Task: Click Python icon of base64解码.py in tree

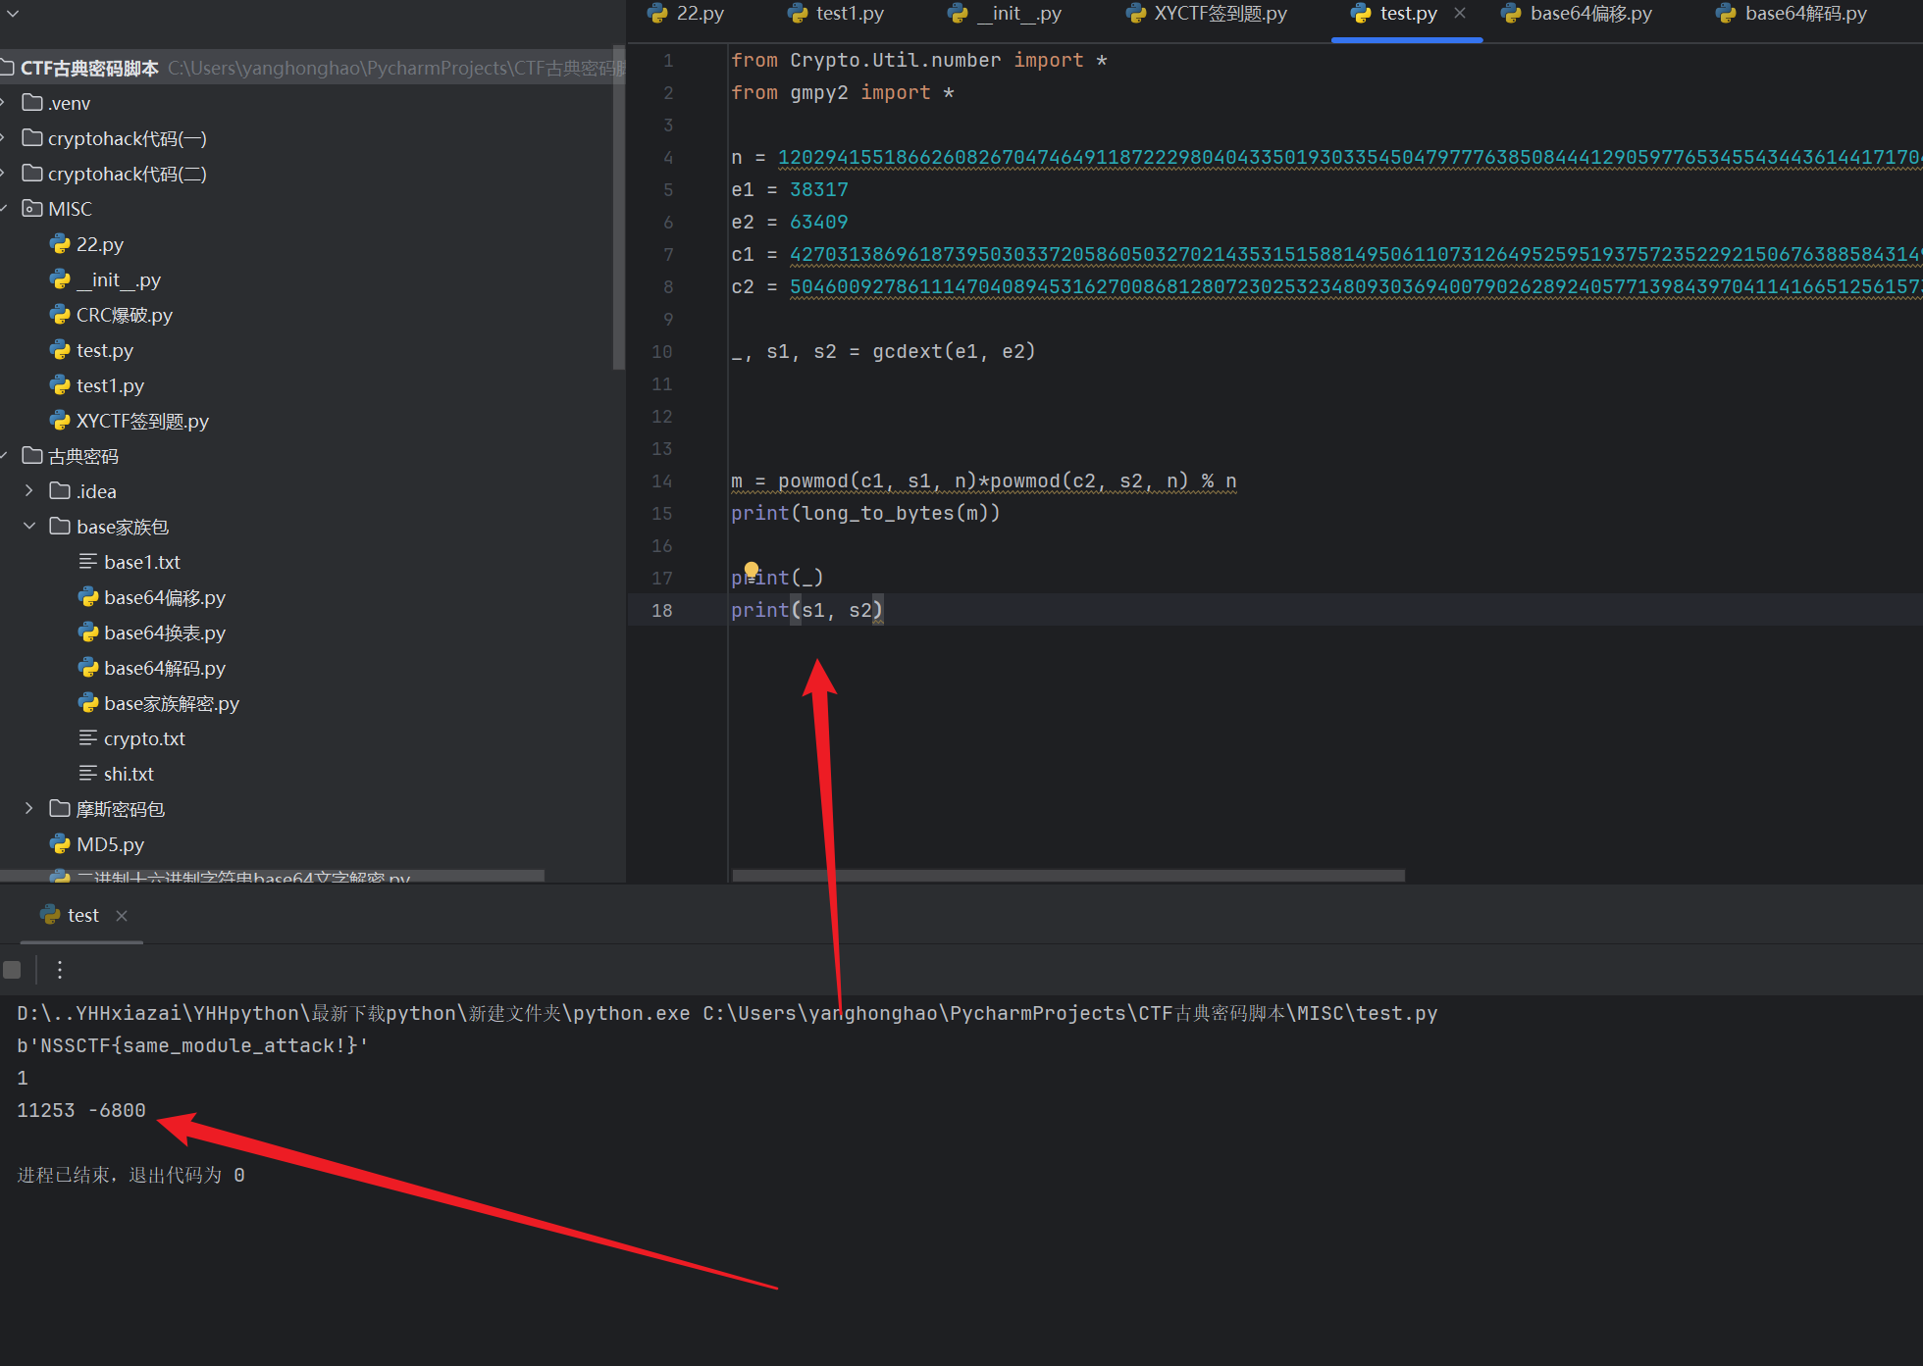Action: 88,668
